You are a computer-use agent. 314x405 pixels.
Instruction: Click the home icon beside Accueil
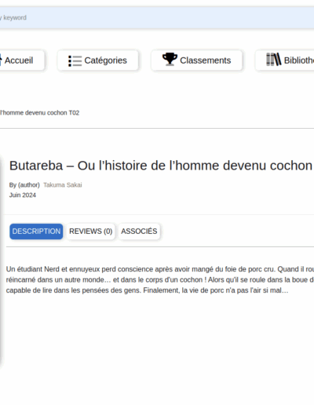click(x=1, y=60)
